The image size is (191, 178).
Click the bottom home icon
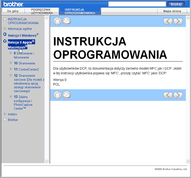click(57, 95)
